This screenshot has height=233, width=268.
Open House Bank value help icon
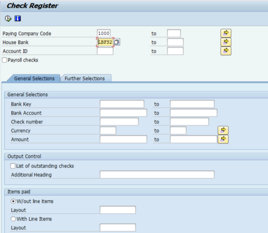117,42
